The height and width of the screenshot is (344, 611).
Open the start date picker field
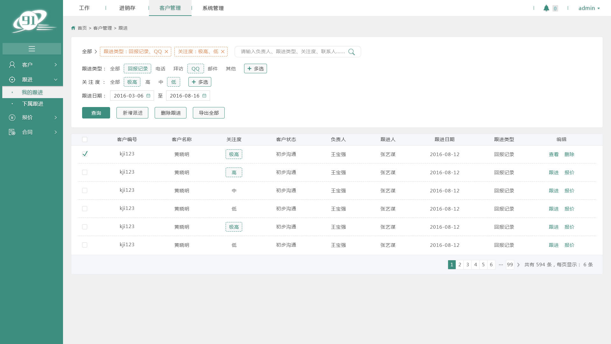click(132, 96)
